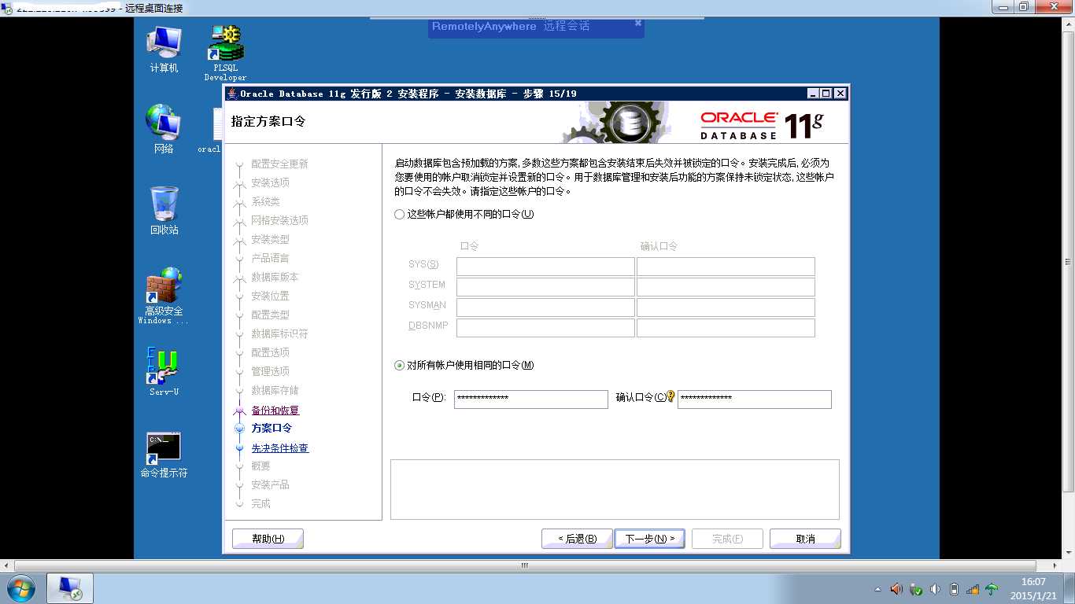Image resolution: width=1075 pixels, height=604 pixels.
Task: Close the RemotelyAnywhere session banner
Action: pyautogui.click(x=638, y=23)
